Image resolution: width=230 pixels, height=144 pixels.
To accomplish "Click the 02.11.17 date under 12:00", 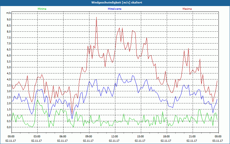I will (x=114, y=141).
